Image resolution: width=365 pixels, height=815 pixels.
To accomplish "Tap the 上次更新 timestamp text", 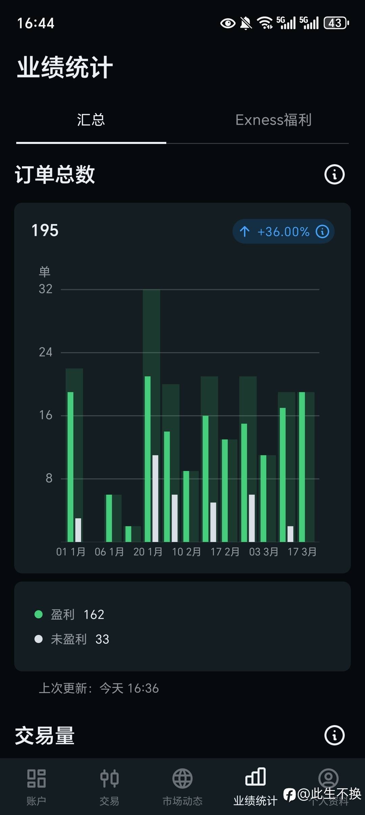I will [x=99, y=688].
